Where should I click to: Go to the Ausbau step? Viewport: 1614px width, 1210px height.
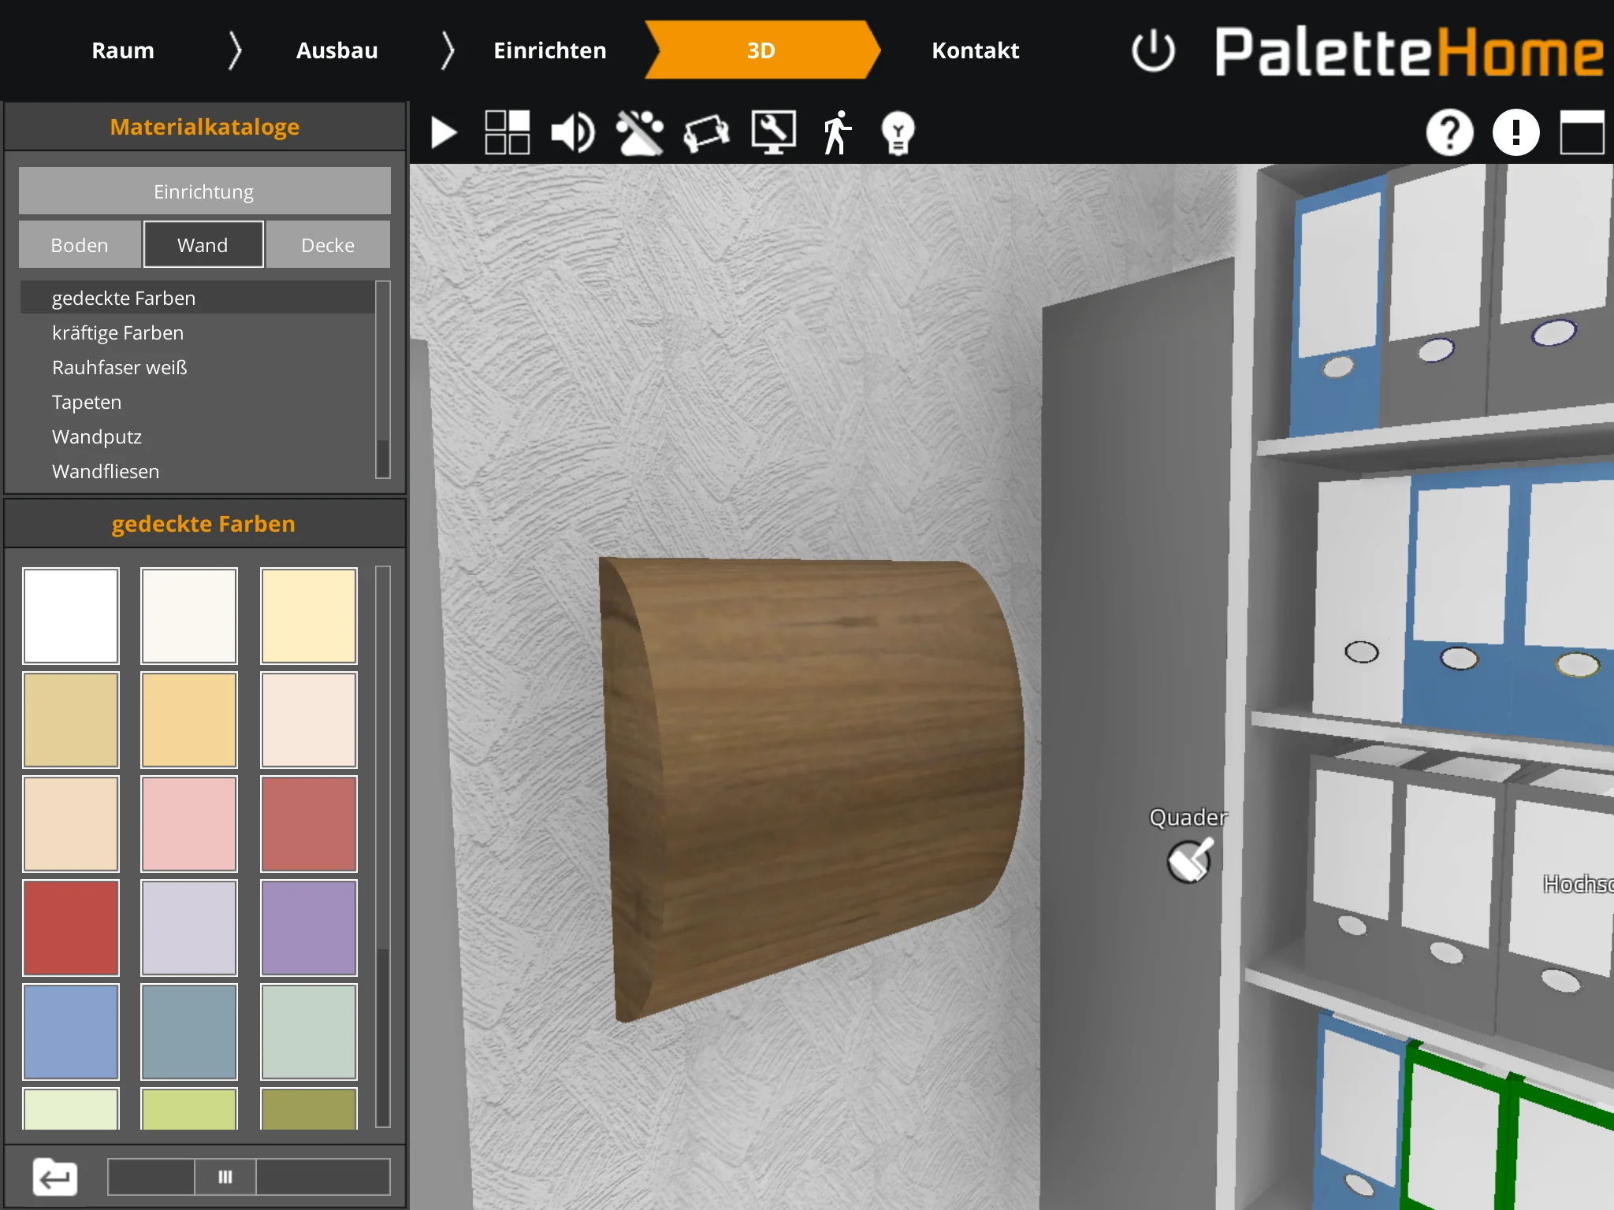pyautogui.click(x=337, y=50)
